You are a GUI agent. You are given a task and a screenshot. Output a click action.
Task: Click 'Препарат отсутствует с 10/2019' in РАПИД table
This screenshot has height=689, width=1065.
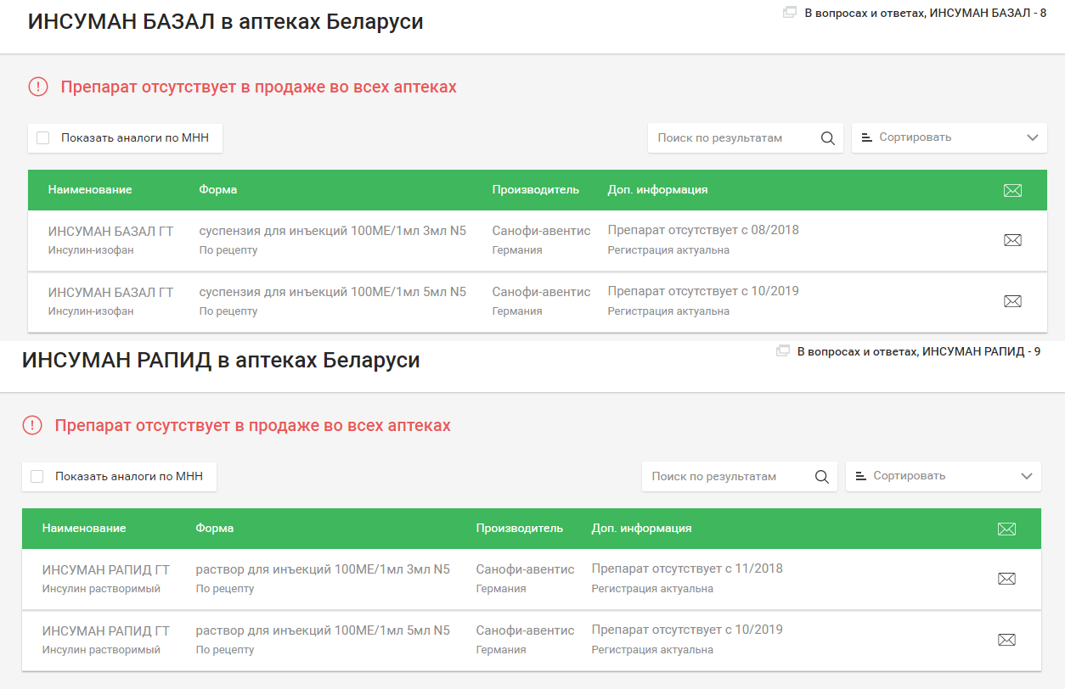pyautogui.click(x=687, y=630)
